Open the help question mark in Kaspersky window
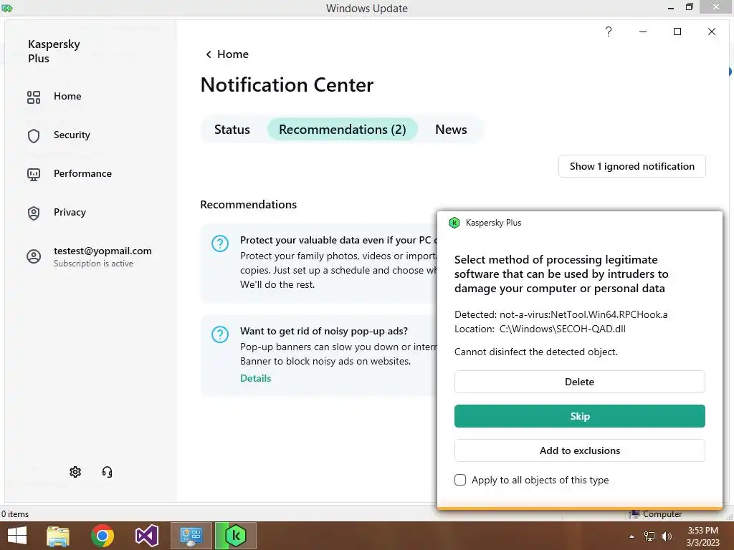This screenshot has width=734, height=550. (609, 32)
